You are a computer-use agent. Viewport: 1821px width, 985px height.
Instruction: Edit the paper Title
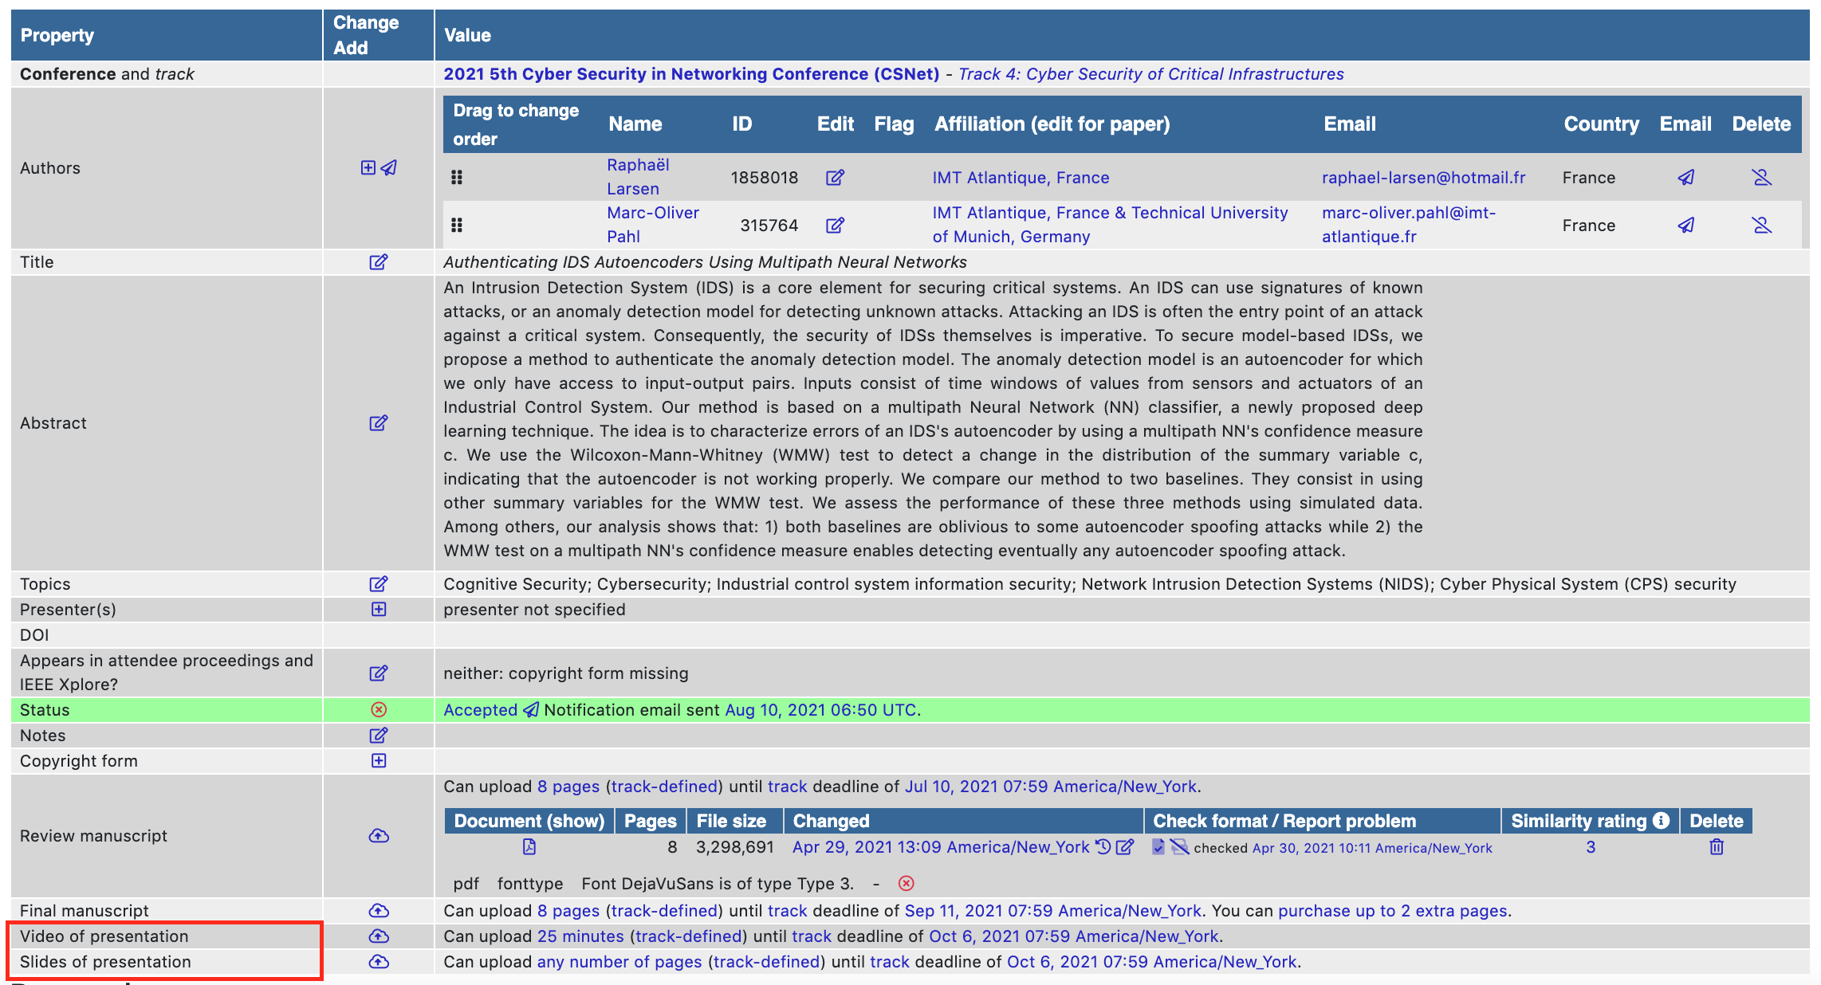point(379,261)
